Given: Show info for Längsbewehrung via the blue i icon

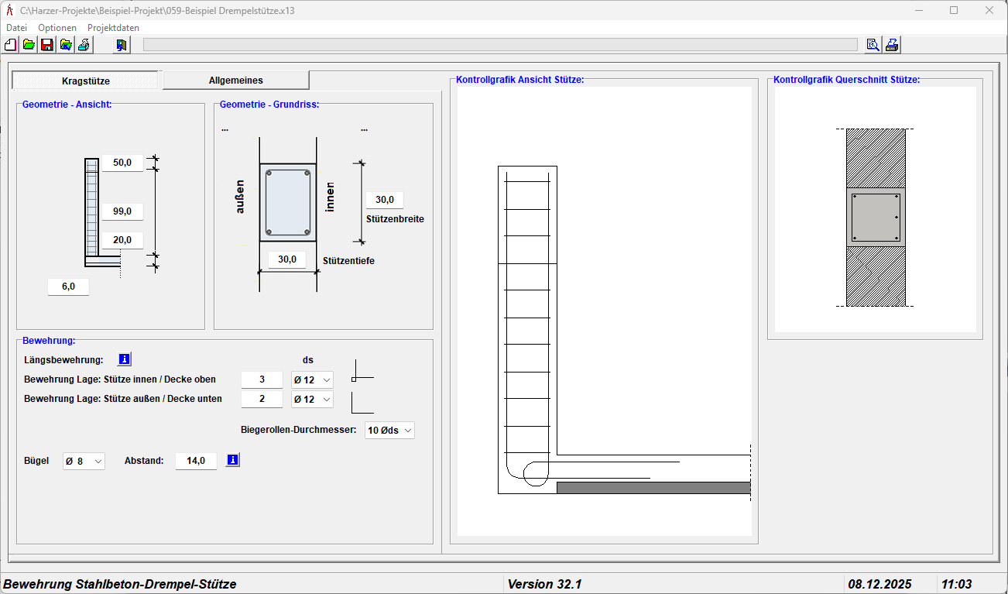Looking at the screenshot, I should click(124, 359).
